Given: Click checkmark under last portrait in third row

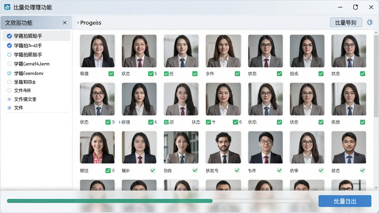Looking at the screenshot, I should pos(362,170).
